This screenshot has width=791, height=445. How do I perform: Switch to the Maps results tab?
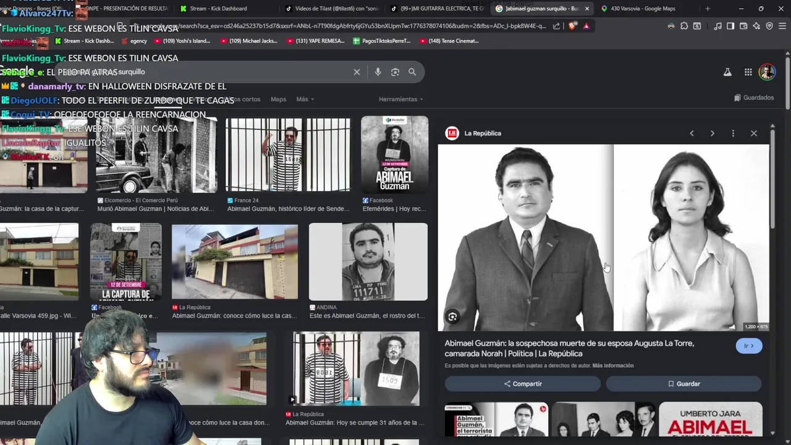[x=278, y=99]
